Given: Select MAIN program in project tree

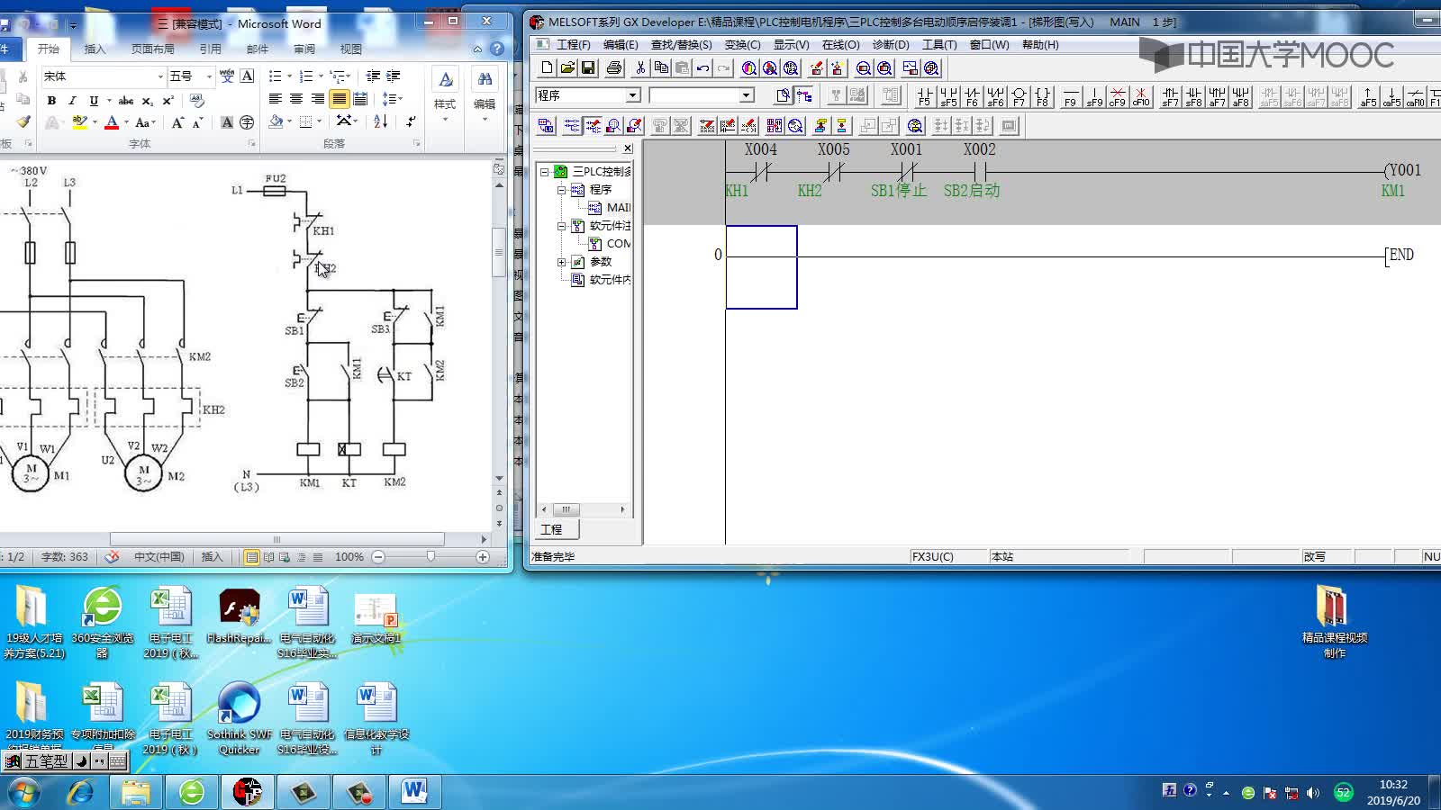Looking at the screenshot, I should [x=611, y=208].
